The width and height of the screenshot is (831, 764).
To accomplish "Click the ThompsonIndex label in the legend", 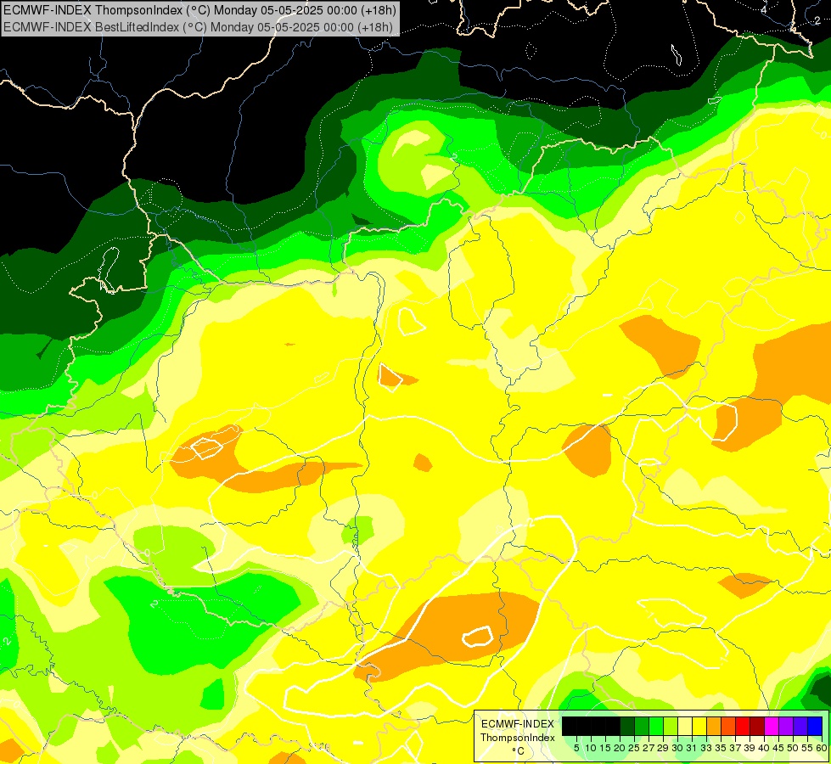I will 517,738.
